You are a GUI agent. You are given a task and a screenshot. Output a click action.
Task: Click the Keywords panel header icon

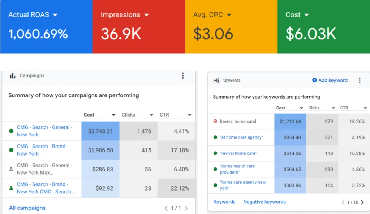click(216, 80)
